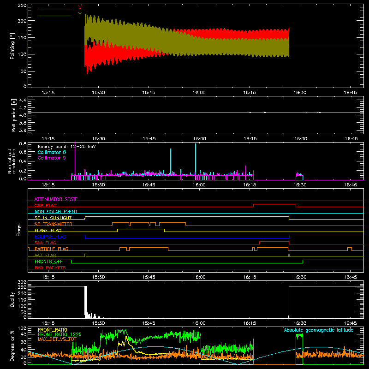
Task: Select the 'Collimator 8' legend entry
Action: click(52, 152)
